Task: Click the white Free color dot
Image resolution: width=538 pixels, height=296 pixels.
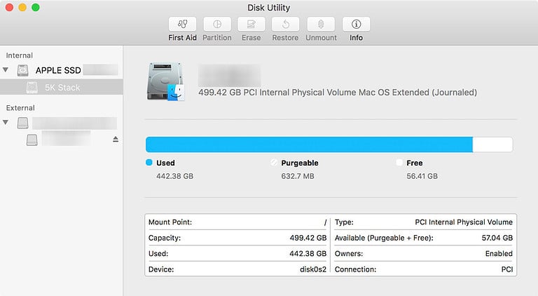Action: point(399,163)
